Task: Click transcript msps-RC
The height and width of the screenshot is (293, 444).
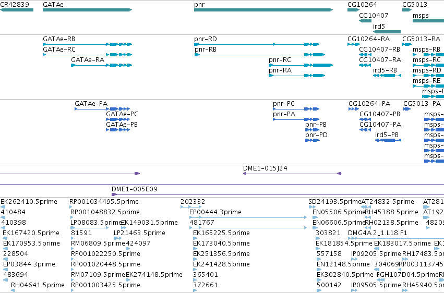Action: (428, 65)
